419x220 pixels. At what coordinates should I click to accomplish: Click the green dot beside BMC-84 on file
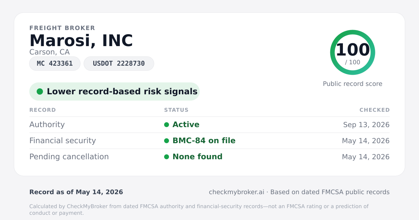(x=167, y=141)
